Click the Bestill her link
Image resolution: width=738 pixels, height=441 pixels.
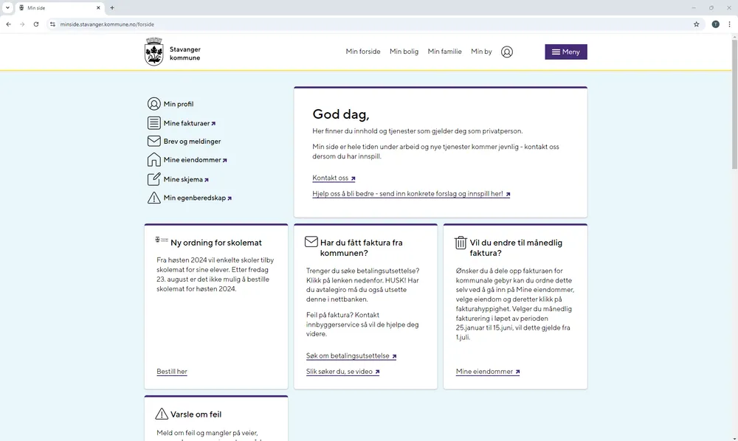pos(172,372)
